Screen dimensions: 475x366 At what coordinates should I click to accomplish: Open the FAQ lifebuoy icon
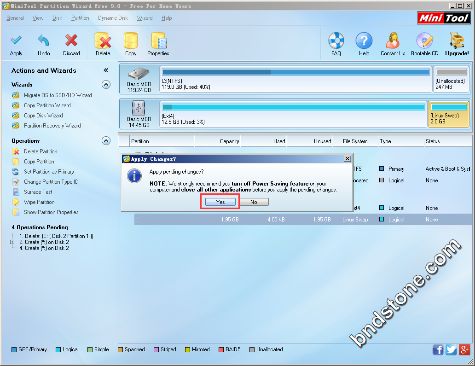[x=336, y=41]
